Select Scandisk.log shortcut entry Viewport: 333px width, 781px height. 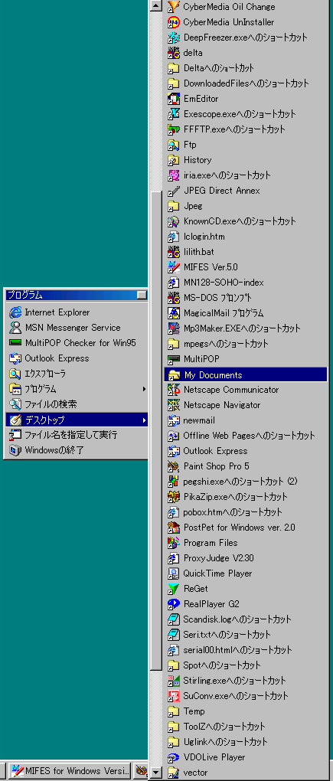tap(246, 619)
